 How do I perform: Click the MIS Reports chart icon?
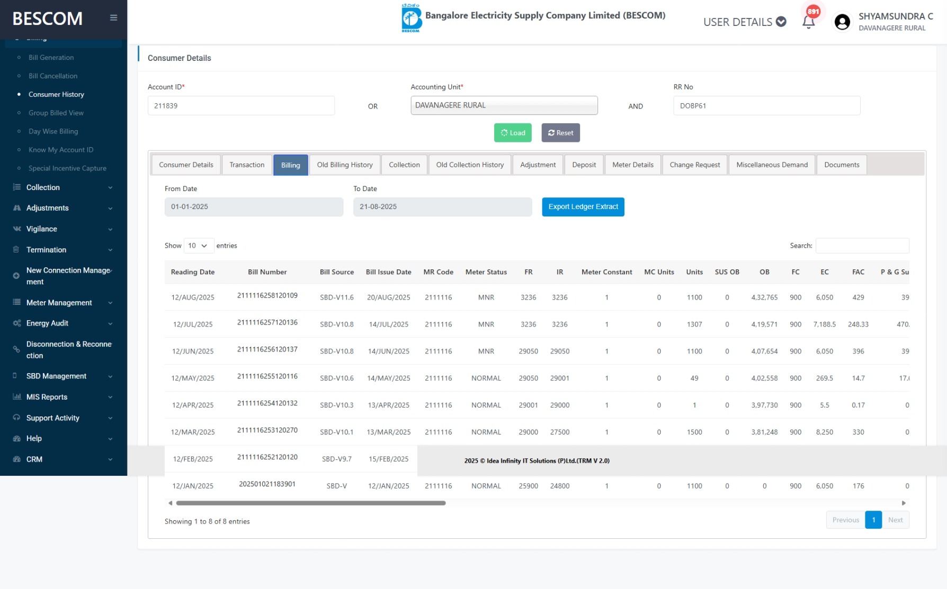point(17,397)
